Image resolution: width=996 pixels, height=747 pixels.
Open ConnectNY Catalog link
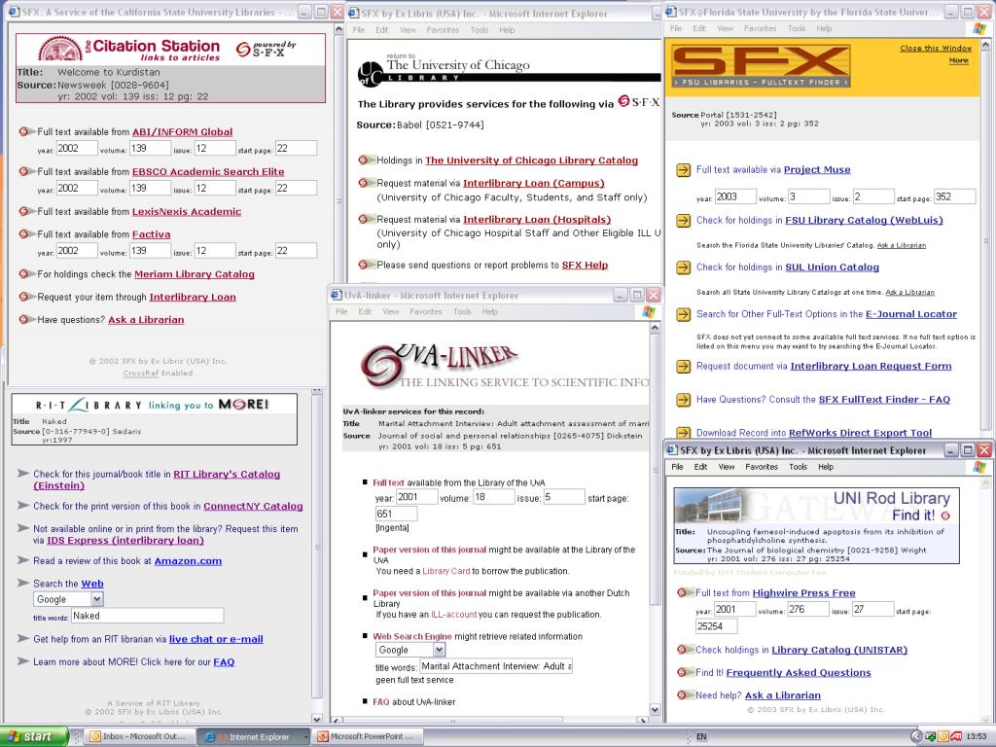tap(253, 506)
